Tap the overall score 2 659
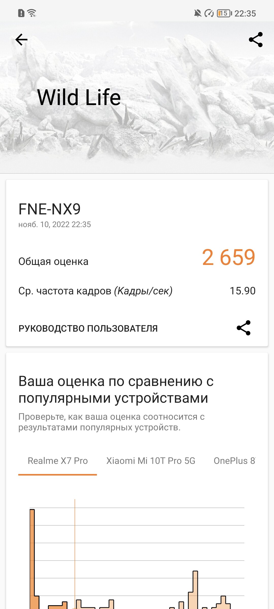This screenshot has width=274, height=609. pos(228,257)
